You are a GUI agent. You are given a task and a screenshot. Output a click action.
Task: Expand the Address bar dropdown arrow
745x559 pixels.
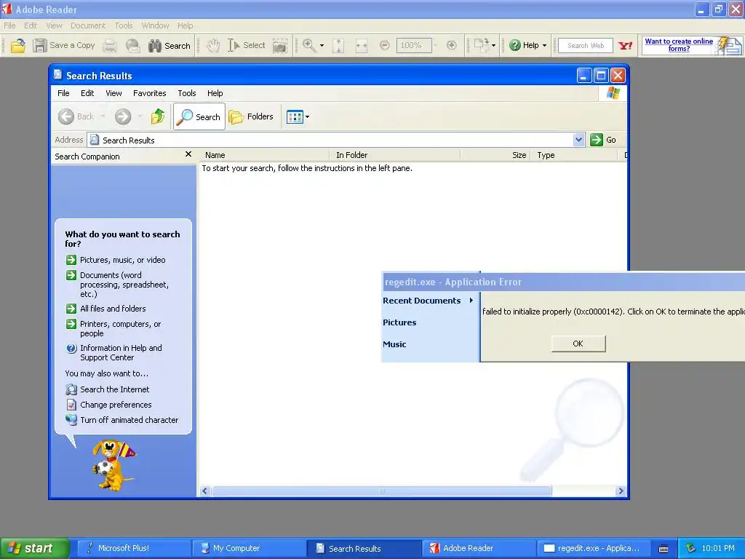tap(578, 140)
